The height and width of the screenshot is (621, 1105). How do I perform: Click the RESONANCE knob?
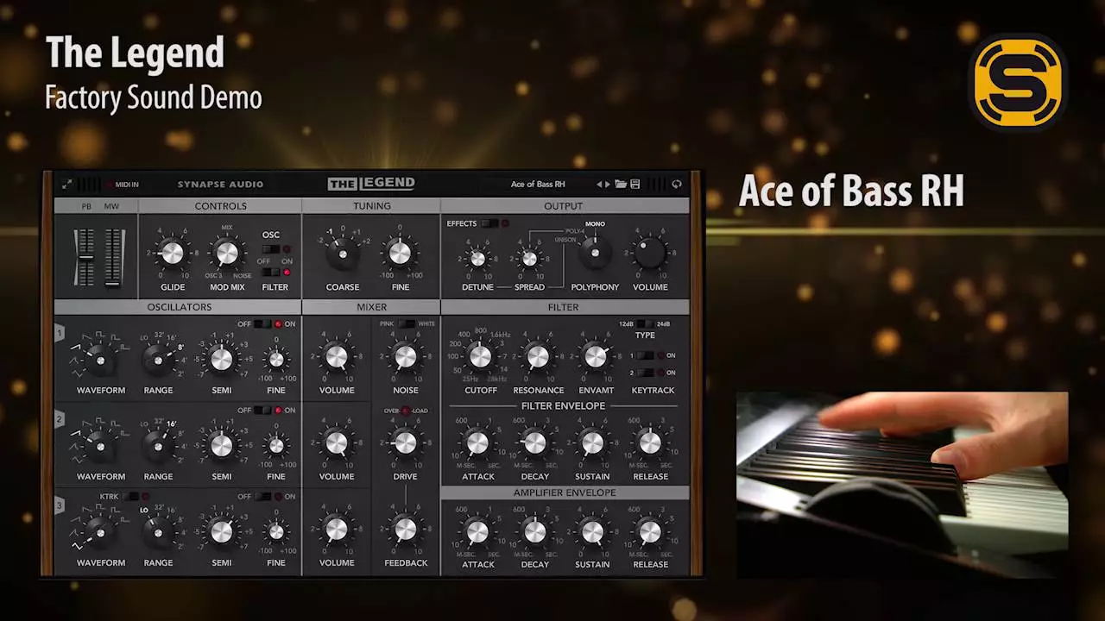pos(538,356)
